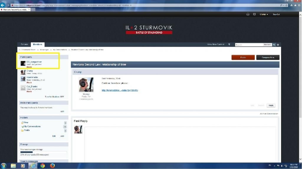Open the Members search scope dropdown

pos(267,45)
